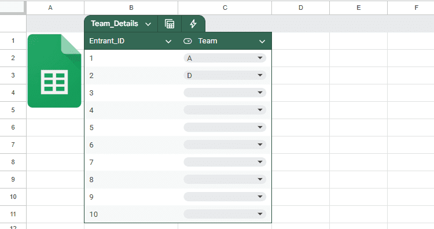Screen dimensions: 434x229
Task: Select column C header
Action: (x=225, y=8)
